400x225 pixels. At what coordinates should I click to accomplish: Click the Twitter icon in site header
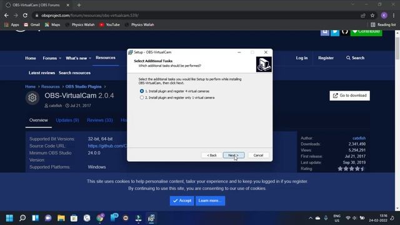click(x=335, y=32)
